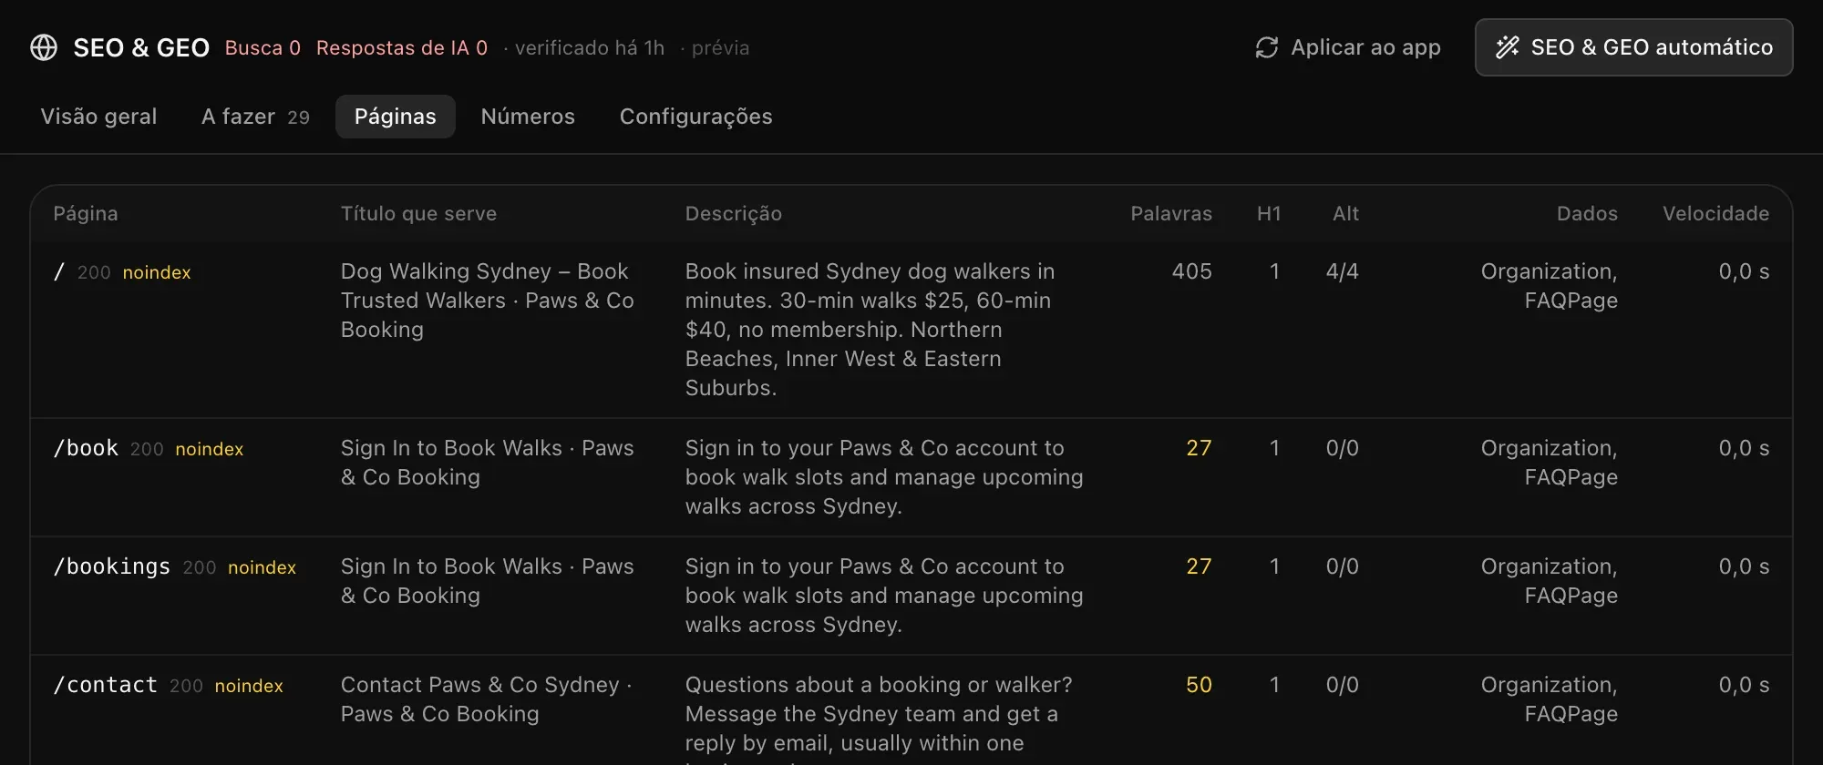Click the 0,0 s speed in the / row

point(1745,271)
